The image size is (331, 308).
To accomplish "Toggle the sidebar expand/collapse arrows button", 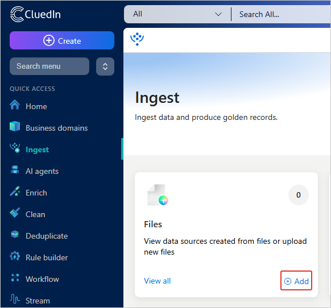I will pos(105,66).
